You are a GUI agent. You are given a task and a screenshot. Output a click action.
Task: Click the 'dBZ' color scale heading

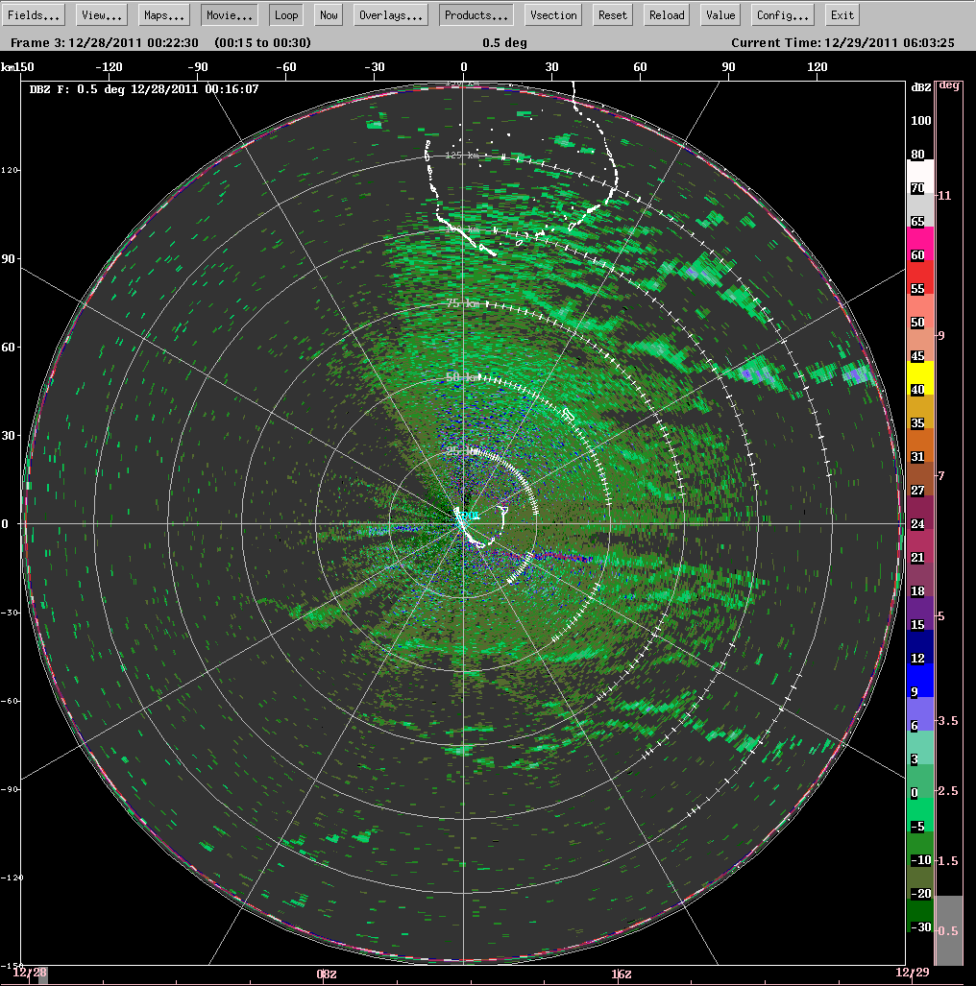click(920, 87)
